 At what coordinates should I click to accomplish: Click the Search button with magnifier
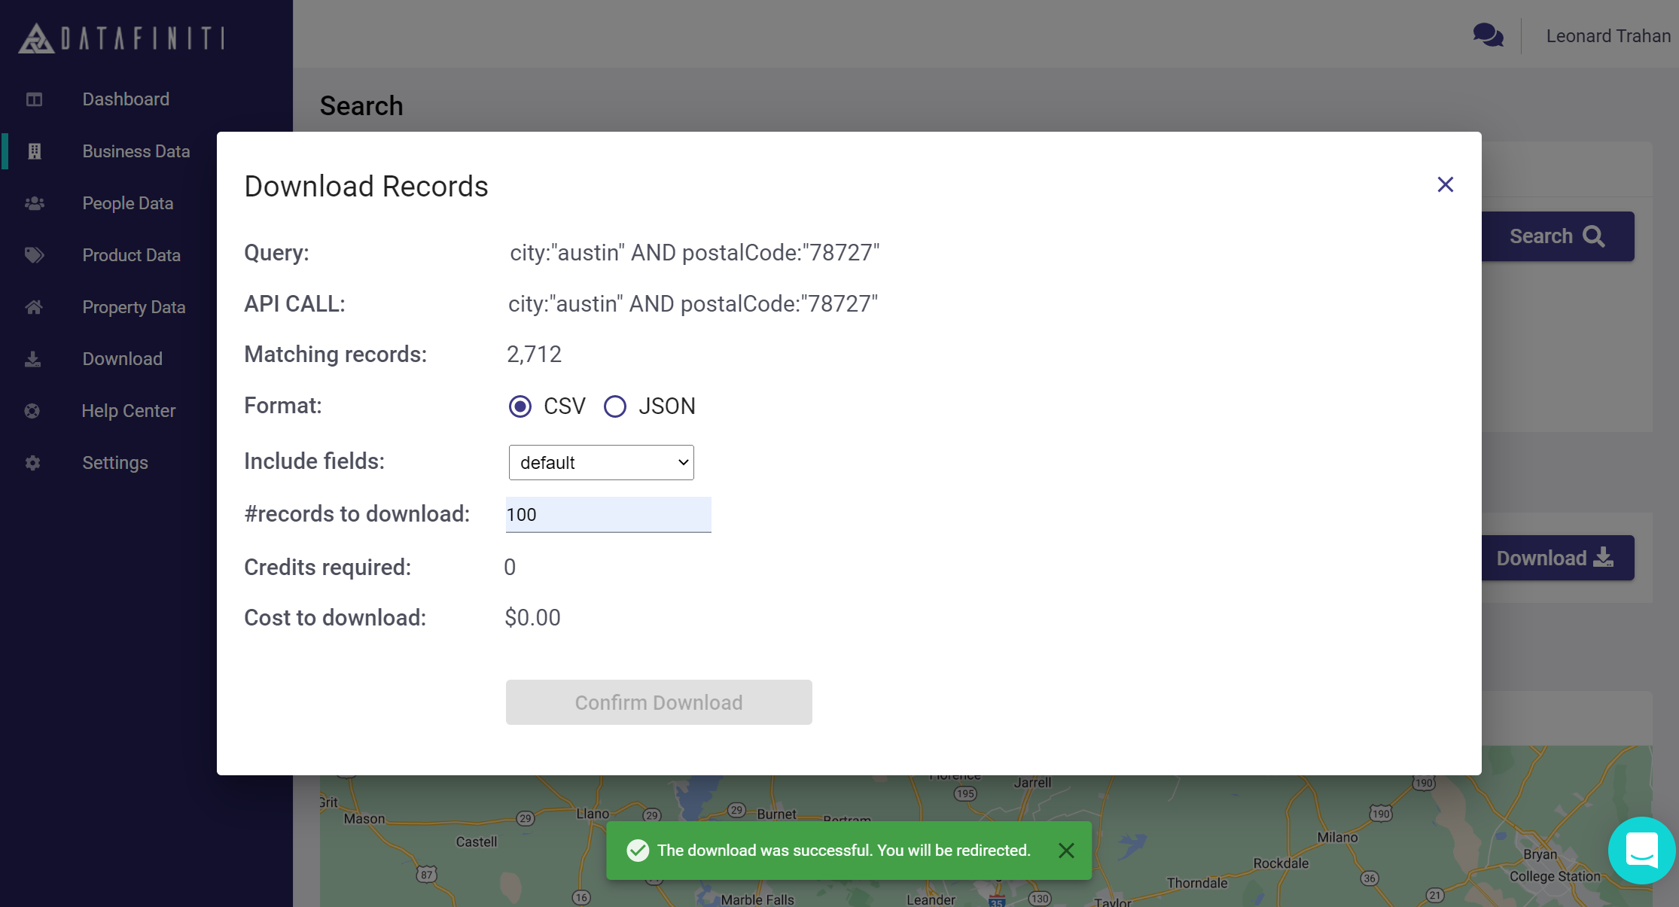click(x=1557, y=236)
